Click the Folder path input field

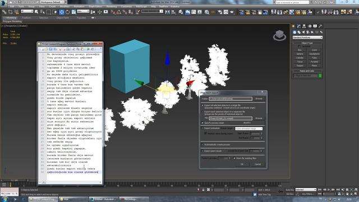tap(231, 99)
